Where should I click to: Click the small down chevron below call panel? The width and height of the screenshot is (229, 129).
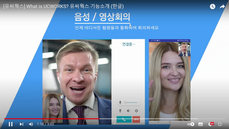tap(114, 124)
